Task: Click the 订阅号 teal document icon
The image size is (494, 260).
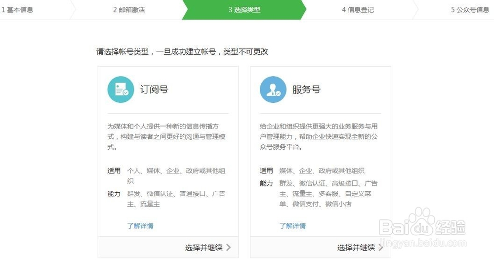Action: tap(121, 89)
